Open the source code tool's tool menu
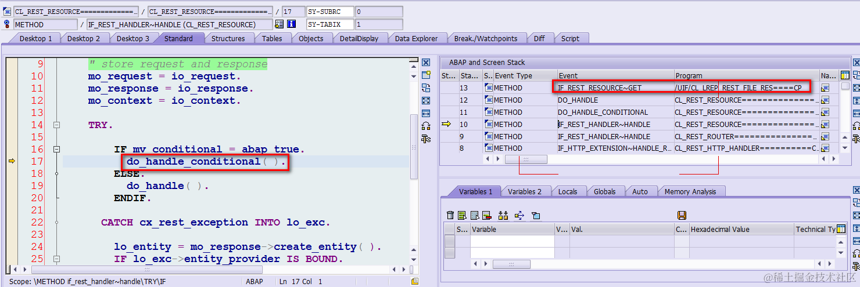This screenshot has width=860, height=287. [426, 139]
